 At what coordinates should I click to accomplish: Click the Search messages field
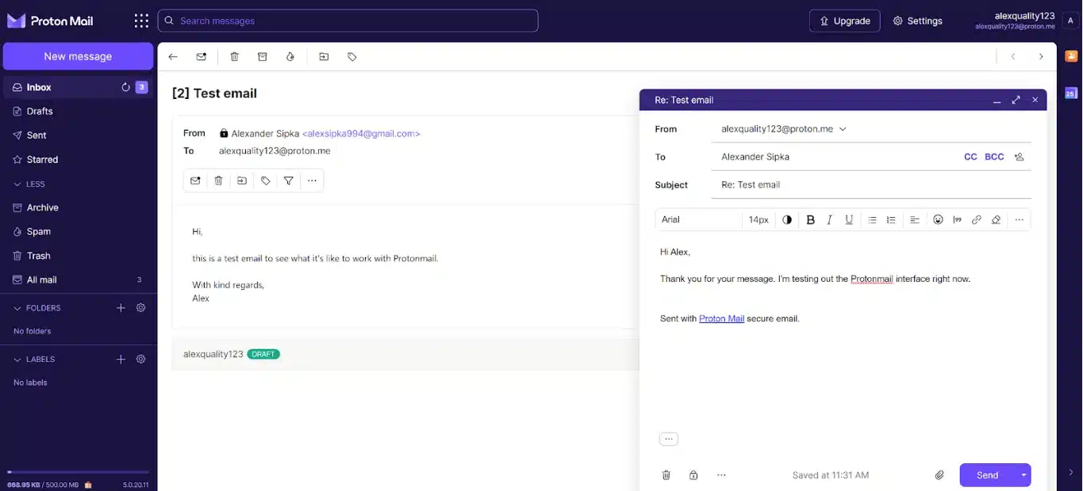pos(349,21)
